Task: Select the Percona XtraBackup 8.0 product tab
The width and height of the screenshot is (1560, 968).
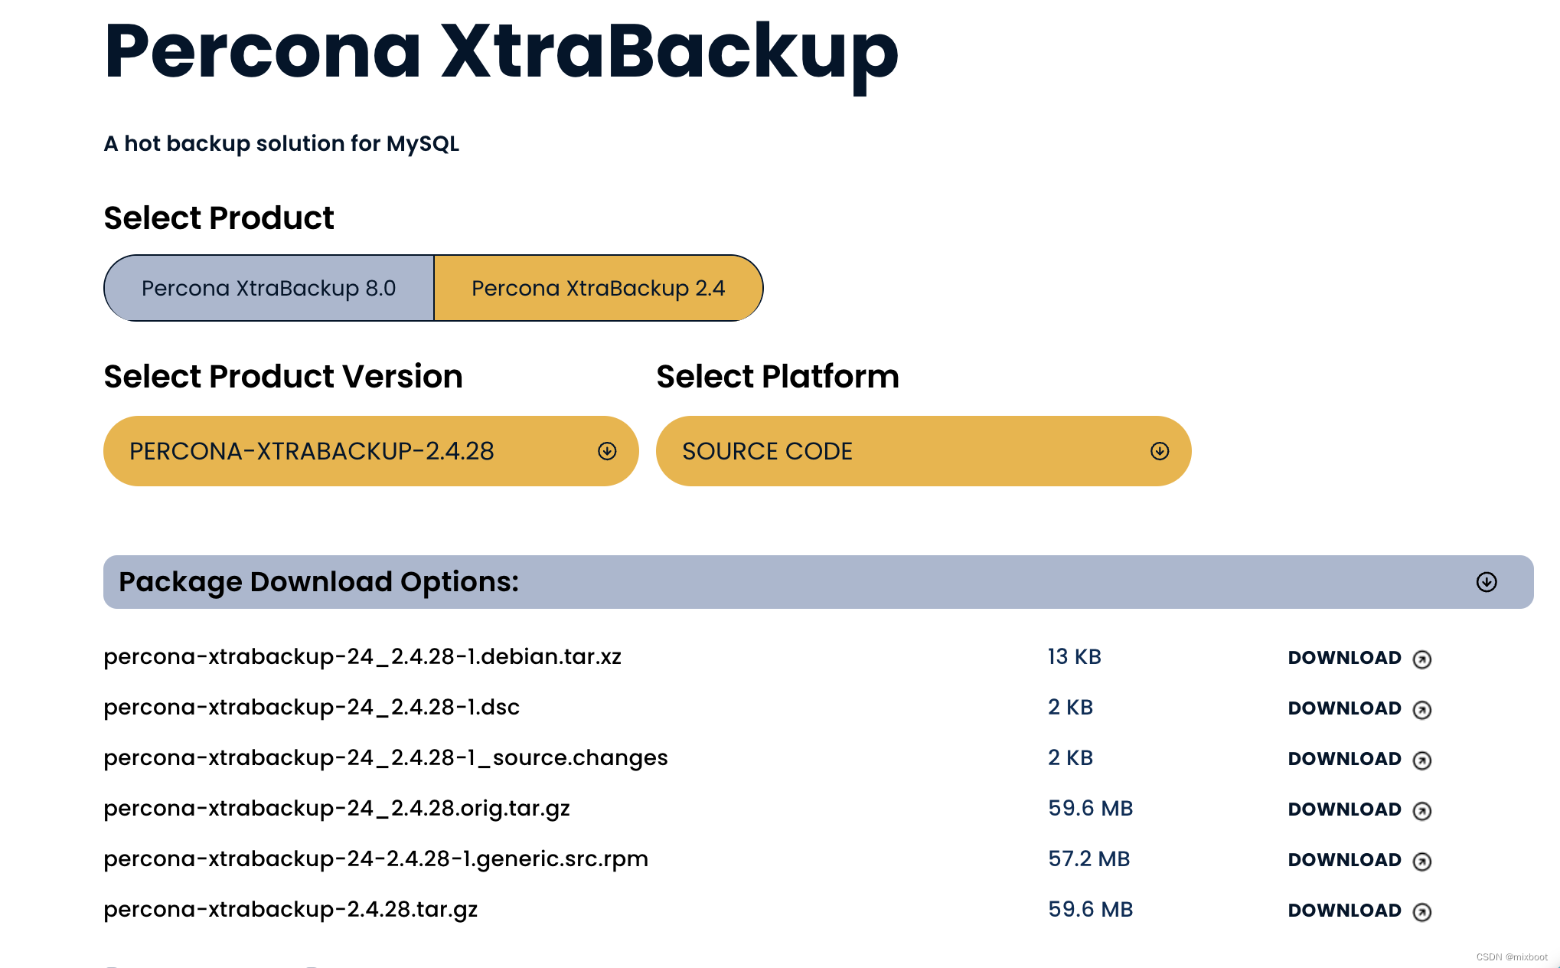Action: 269,288
